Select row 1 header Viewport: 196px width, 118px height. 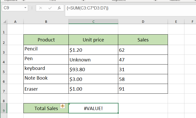point(4,29)
